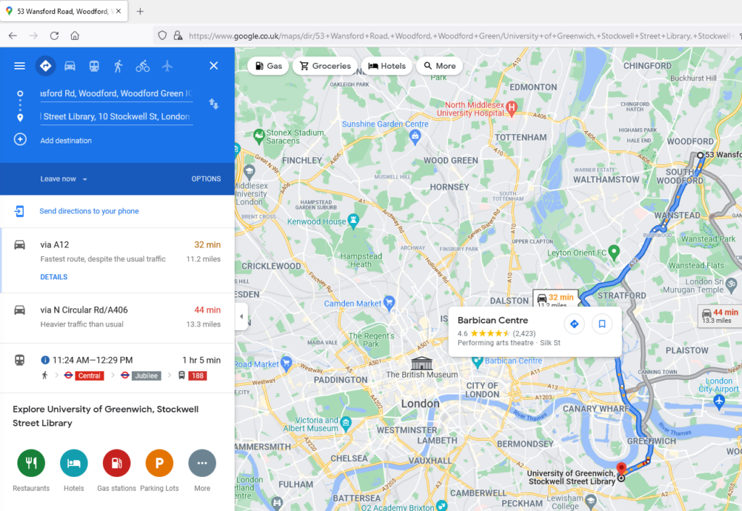Send directions to your phone
The height and width of the screenshot is (511, 742).
point(89,211)
